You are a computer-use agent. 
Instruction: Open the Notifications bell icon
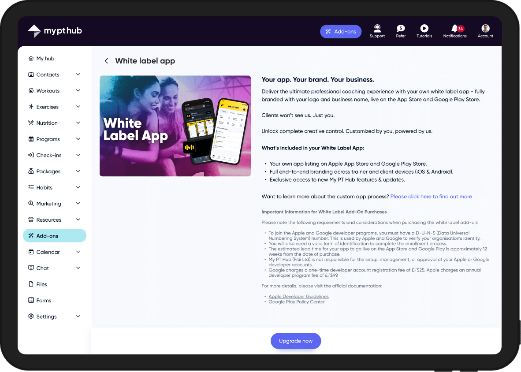tap(455, 28)
